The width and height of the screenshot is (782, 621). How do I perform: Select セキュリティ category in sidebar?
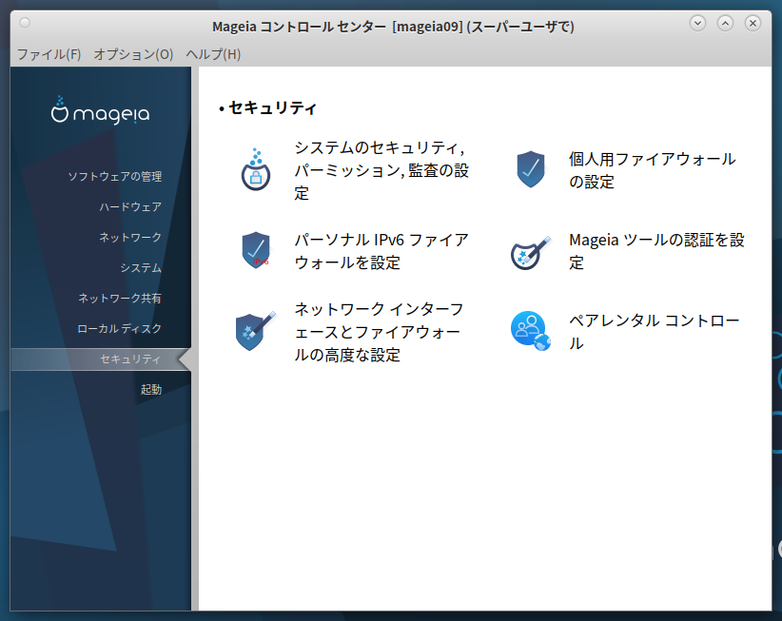pyautogui.click(x=101, y=359)
